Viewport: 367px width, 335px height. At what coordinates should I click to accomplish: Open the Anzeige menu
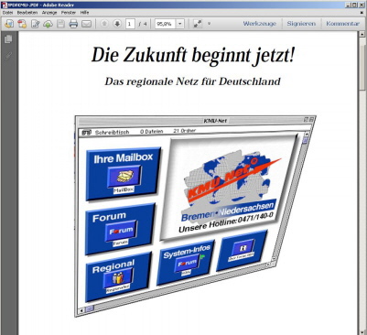49,13
